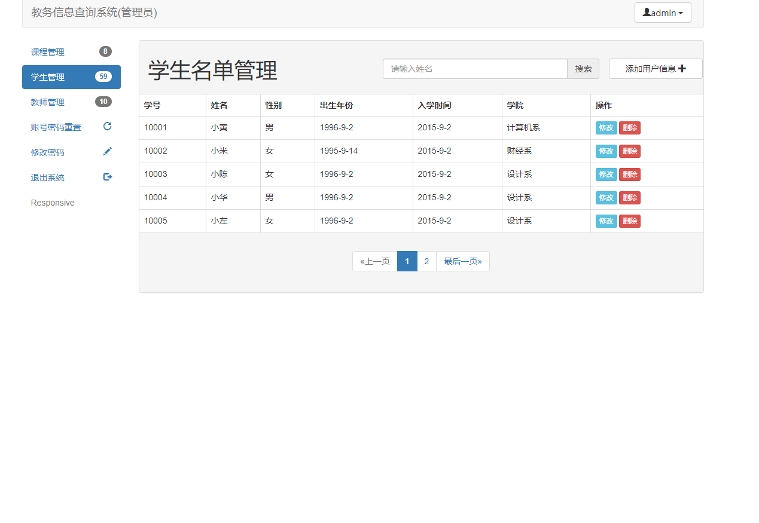Go to page 2 of the student list
The image size is (759, 523).
pos(426,261)
